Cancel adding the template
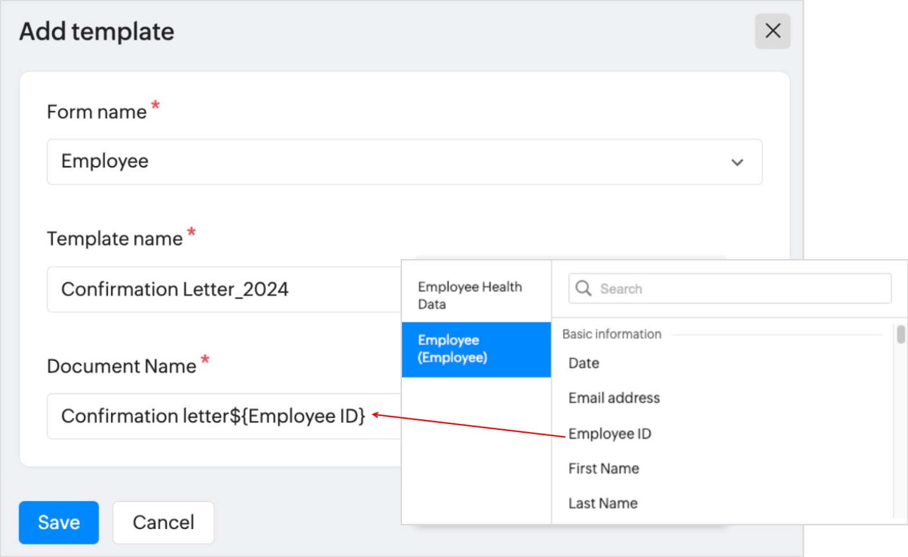The height and width of the screenshot is (557, 908). [x=163, y=523]
